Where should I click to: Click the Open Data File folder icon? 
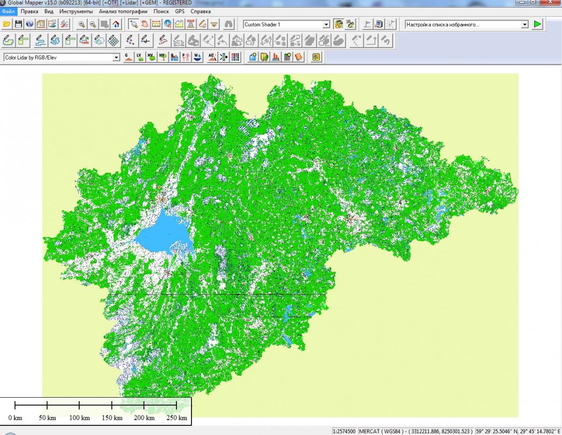[7, 24]
